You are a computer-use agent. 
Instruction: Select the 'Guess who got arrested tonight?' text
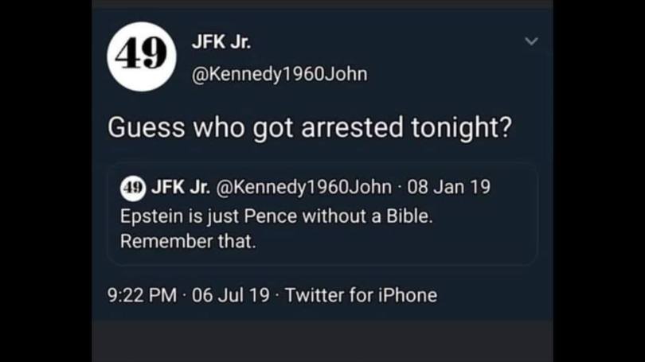[x=309, y=128]
